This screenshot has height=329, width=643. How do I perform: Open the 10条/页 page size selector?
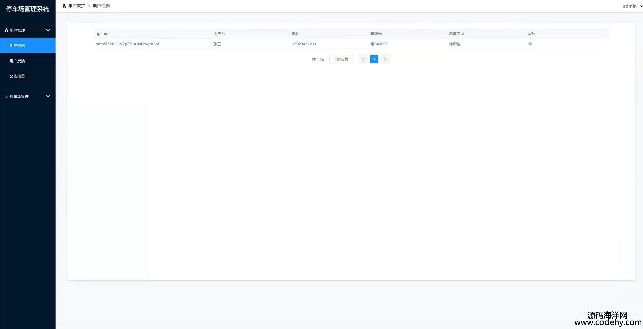(341, 59)
